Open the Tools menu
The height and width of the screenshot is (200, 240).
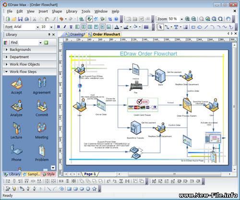click(86, 12)
